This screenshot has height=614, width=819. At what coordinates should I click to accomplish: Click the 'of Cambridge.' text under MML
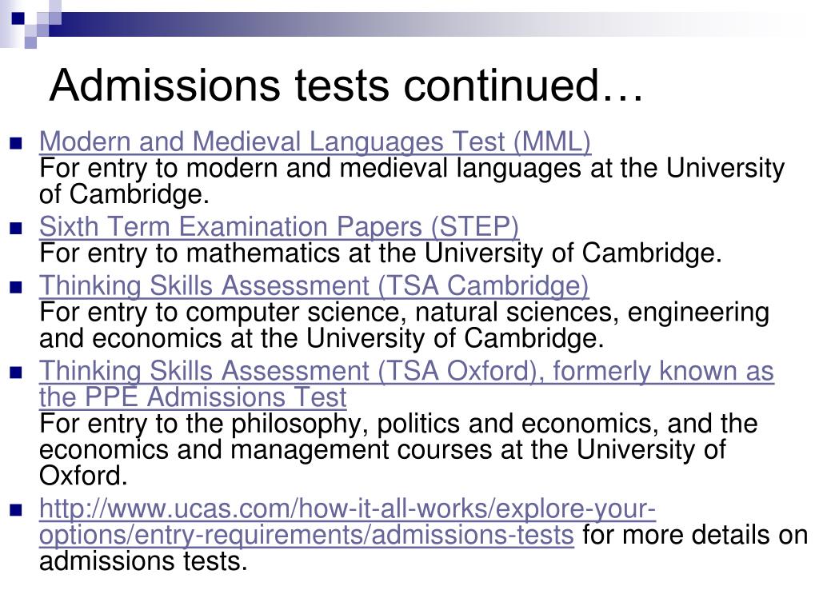tap(124, 194)
